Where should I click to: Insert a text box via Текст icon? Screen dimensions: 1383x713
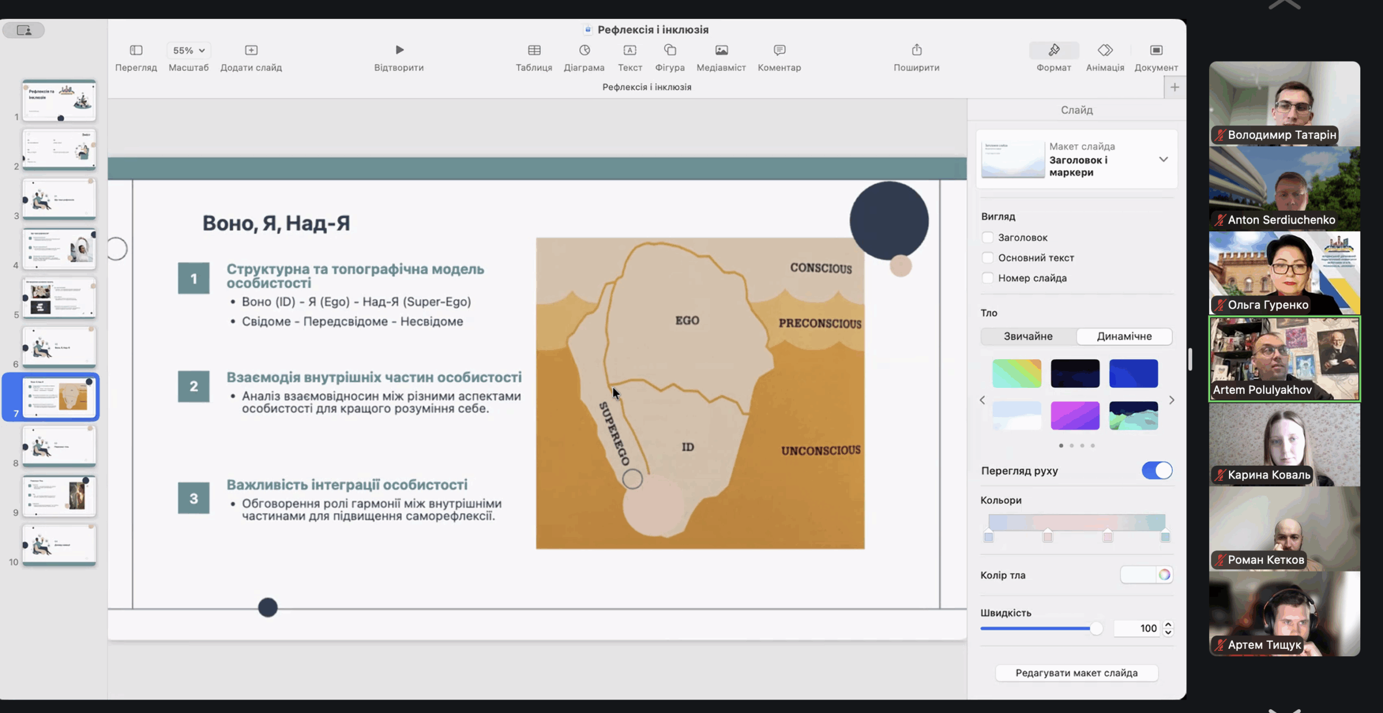point(629,50)
